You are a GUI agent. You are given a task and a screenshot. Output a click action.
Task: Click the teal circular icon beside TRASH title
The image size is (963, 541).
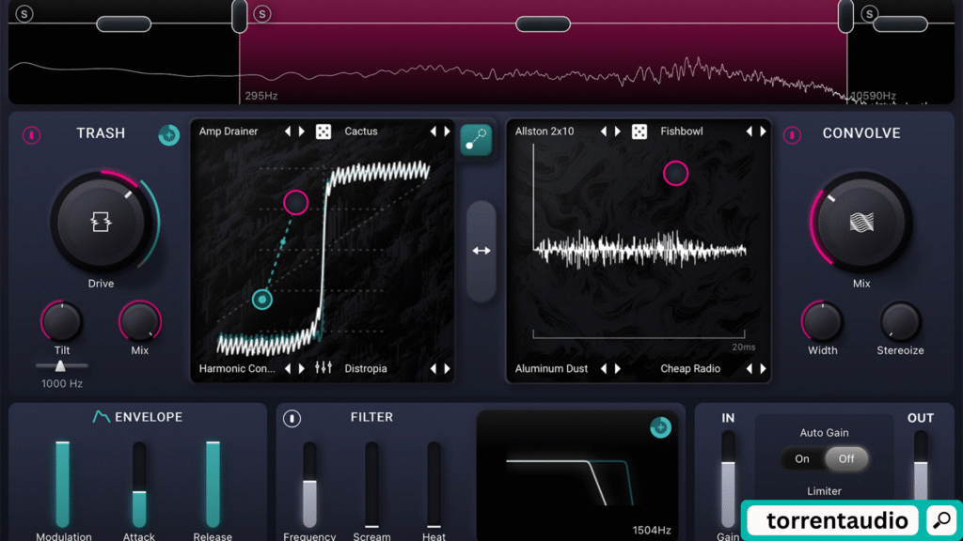tap(168, 134)
